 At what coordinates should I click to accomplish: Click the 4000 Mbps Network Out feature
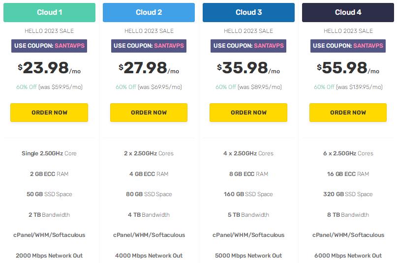(x=149, y=256)
